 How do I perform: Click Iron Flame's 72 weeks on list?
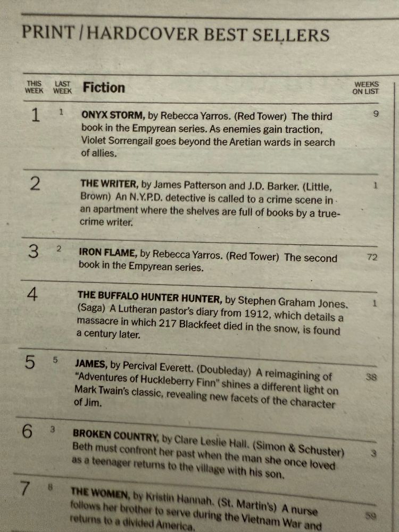pyautogui.click(x=373, y=257)
